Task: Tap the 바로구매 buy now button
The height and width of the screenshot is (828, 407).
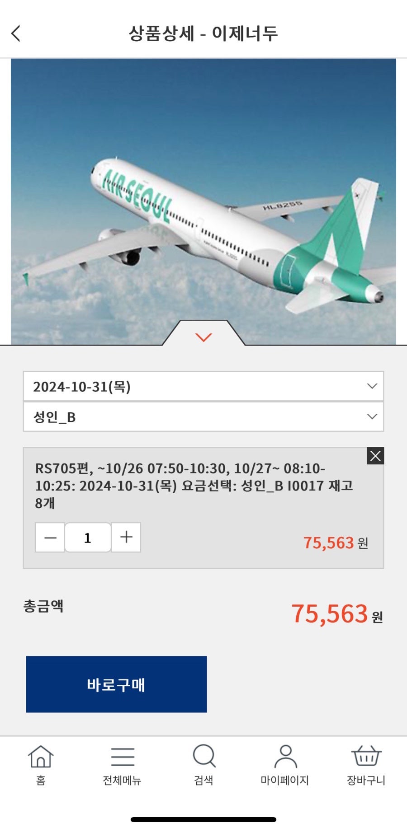Action: tap(116, 684)
